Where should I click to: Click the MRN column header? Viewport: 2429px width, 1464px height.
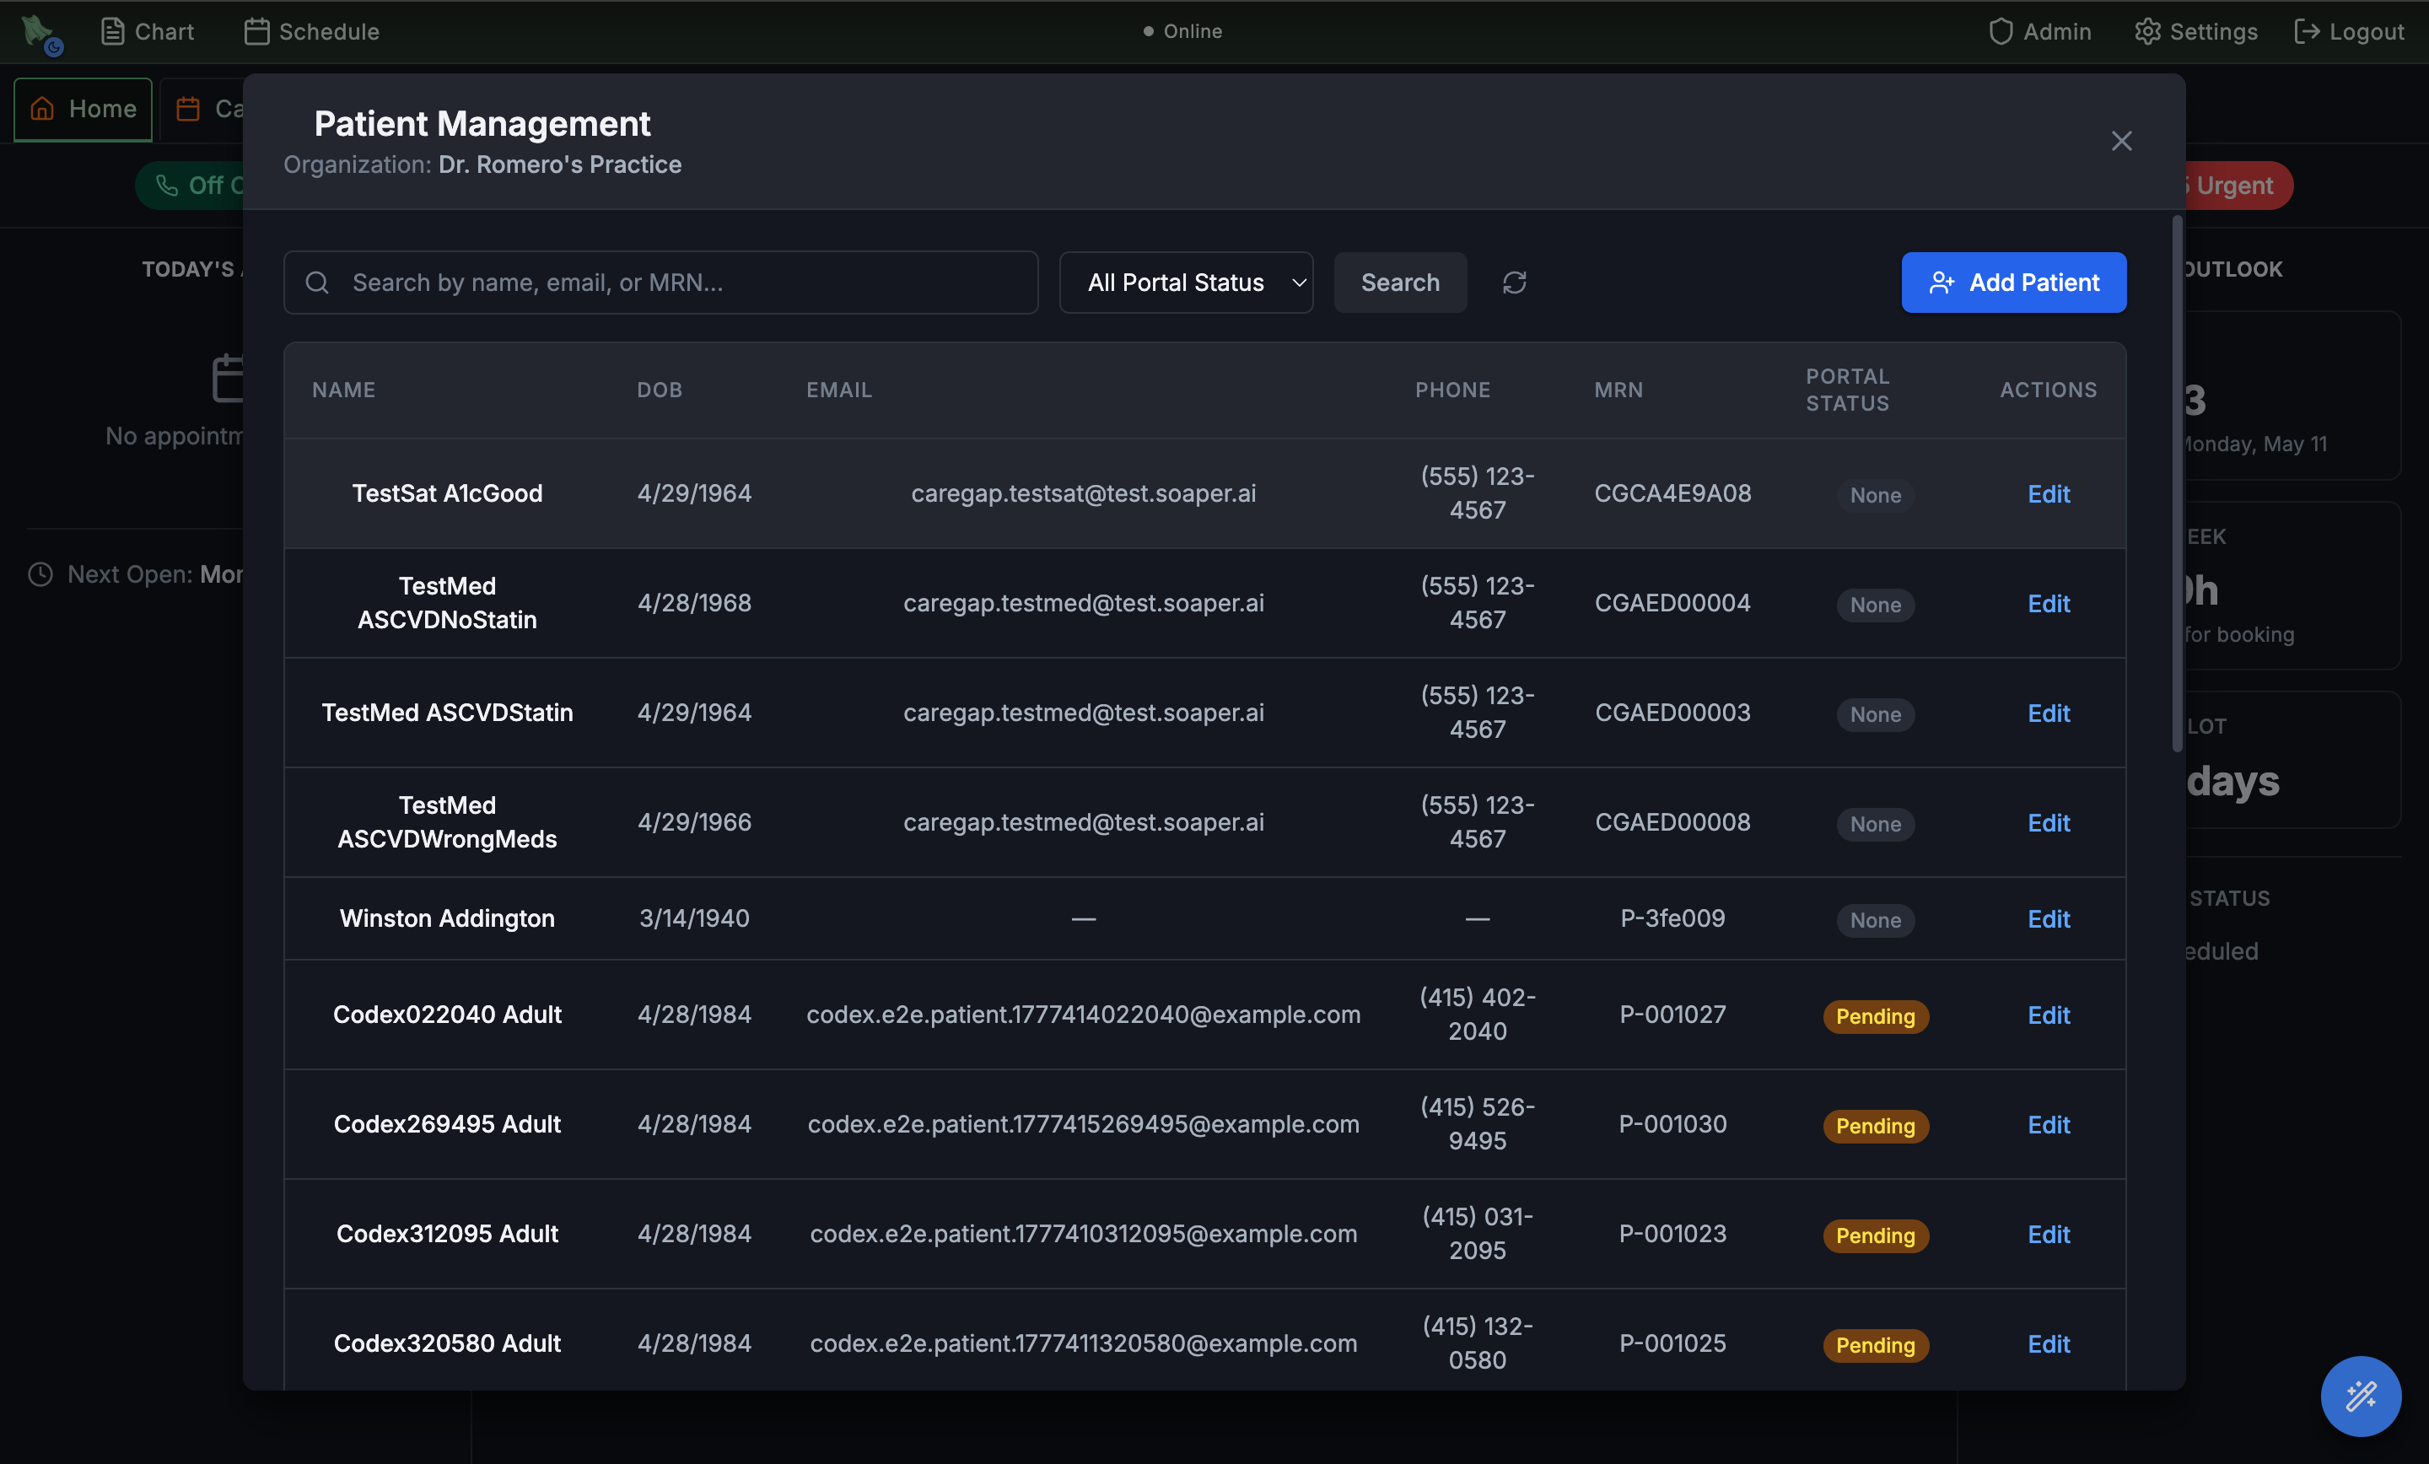(x=1618, y=390)
